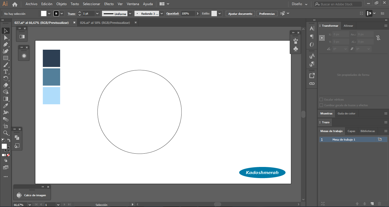The width and height of the screenshot is (389, 207).
Task: Select the Gradient tool in toolbar
Action: click(6, 99)
